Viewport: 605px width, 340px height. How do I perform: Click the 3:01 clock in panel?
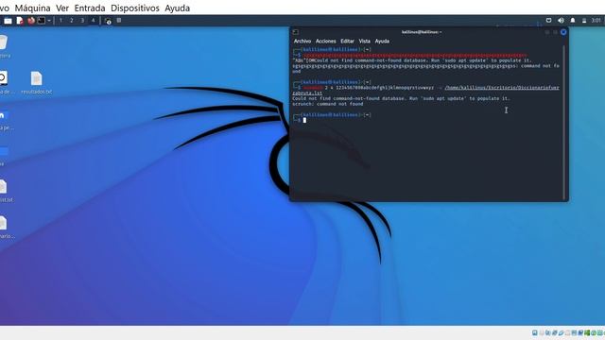point(596,21)
